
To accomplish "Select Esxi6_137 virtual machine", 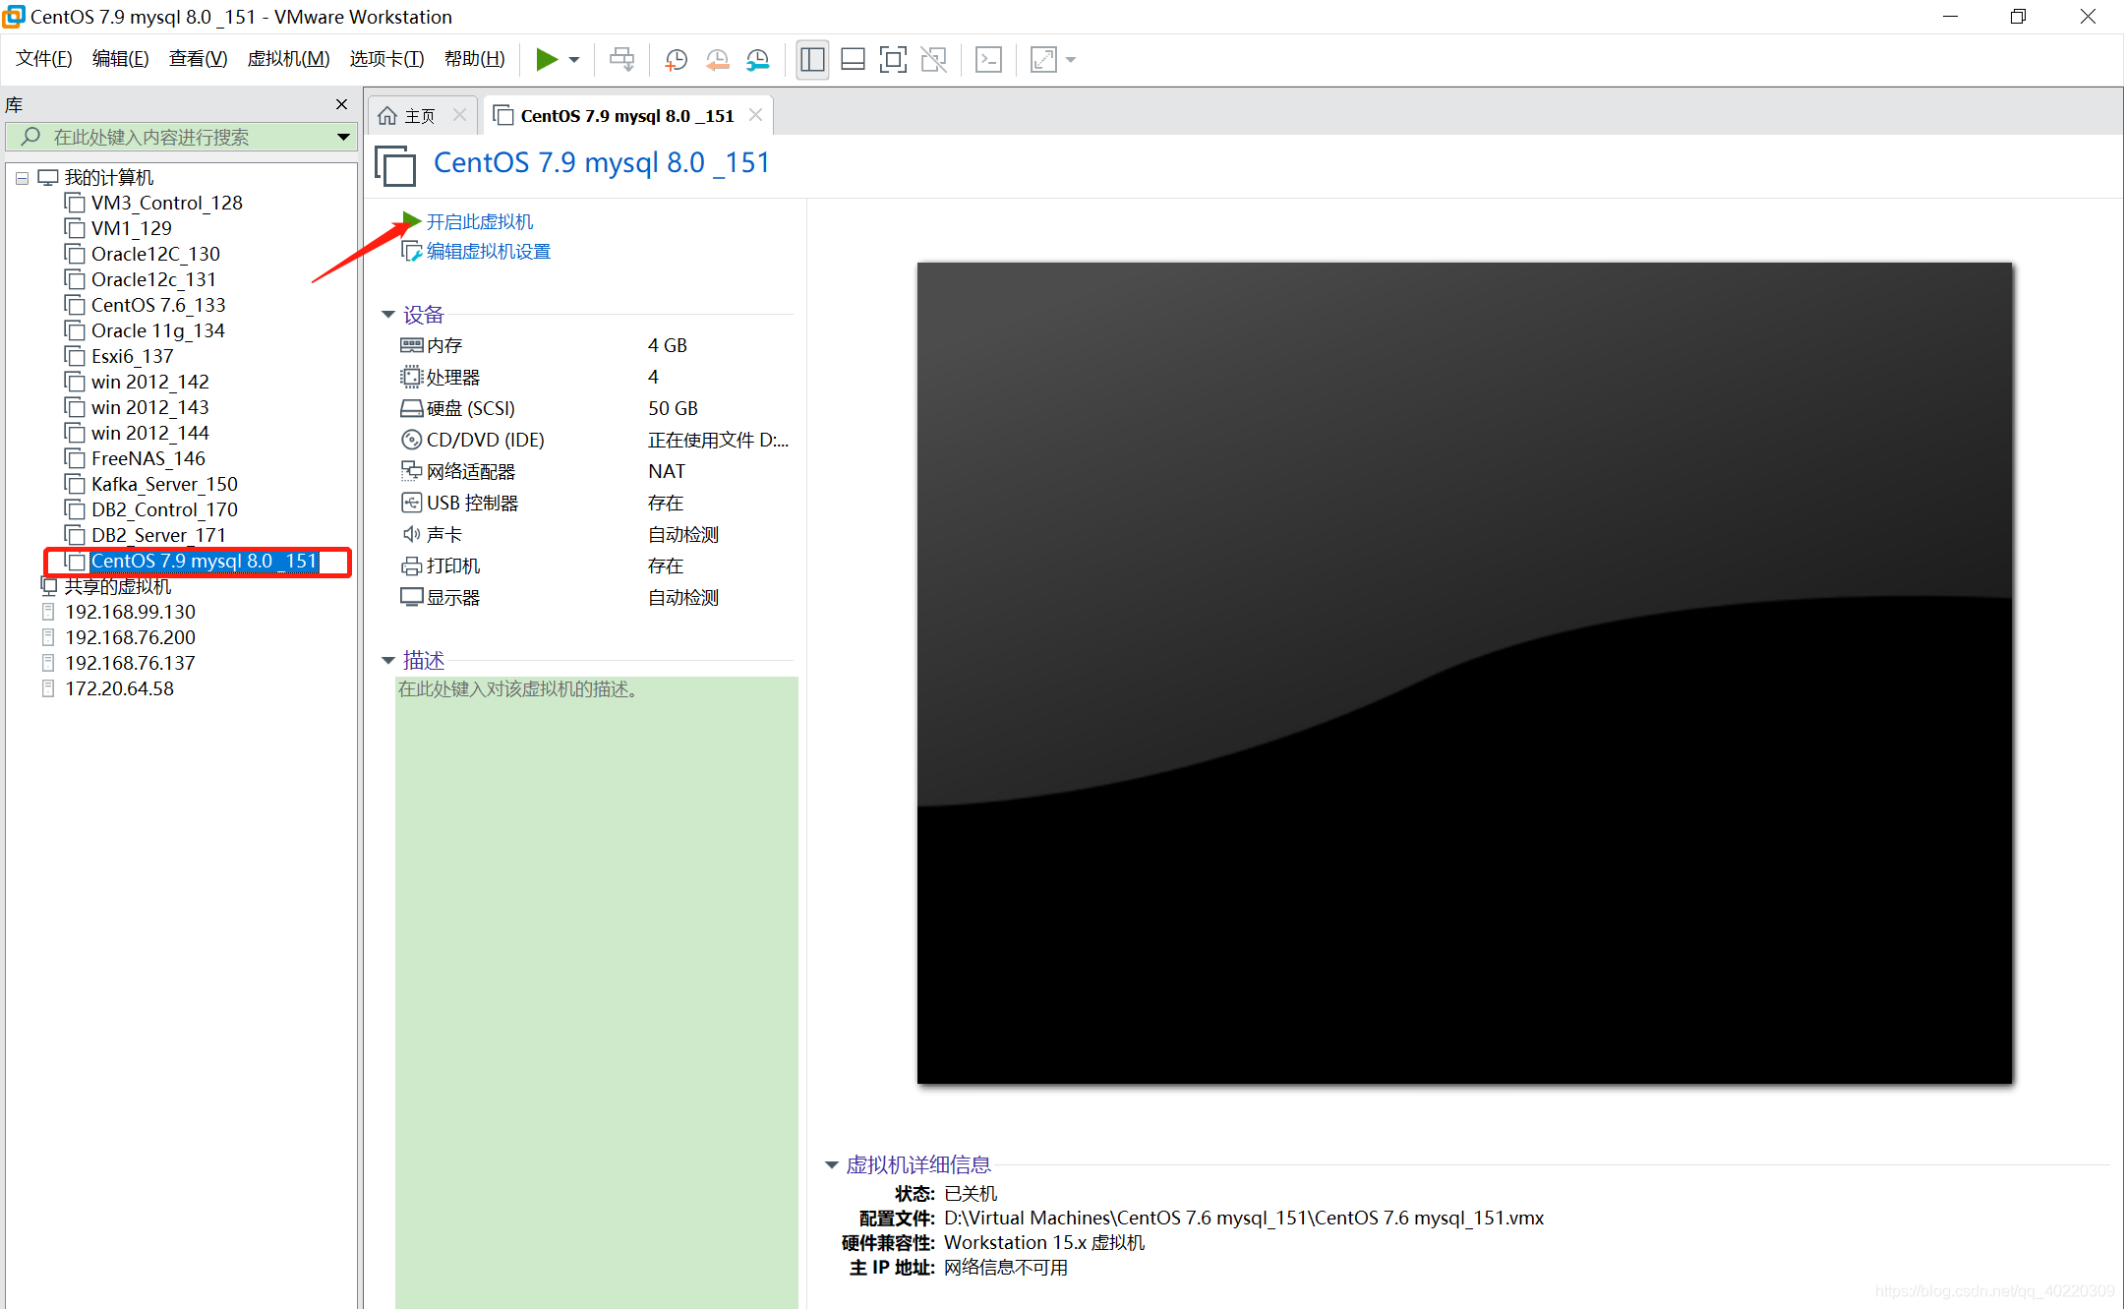I will pos(132,356).
